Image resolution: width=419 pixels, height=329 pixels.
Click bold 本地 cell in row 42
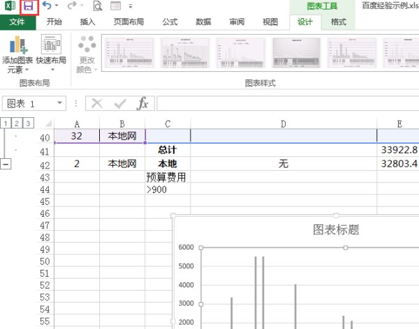point(168,164)
